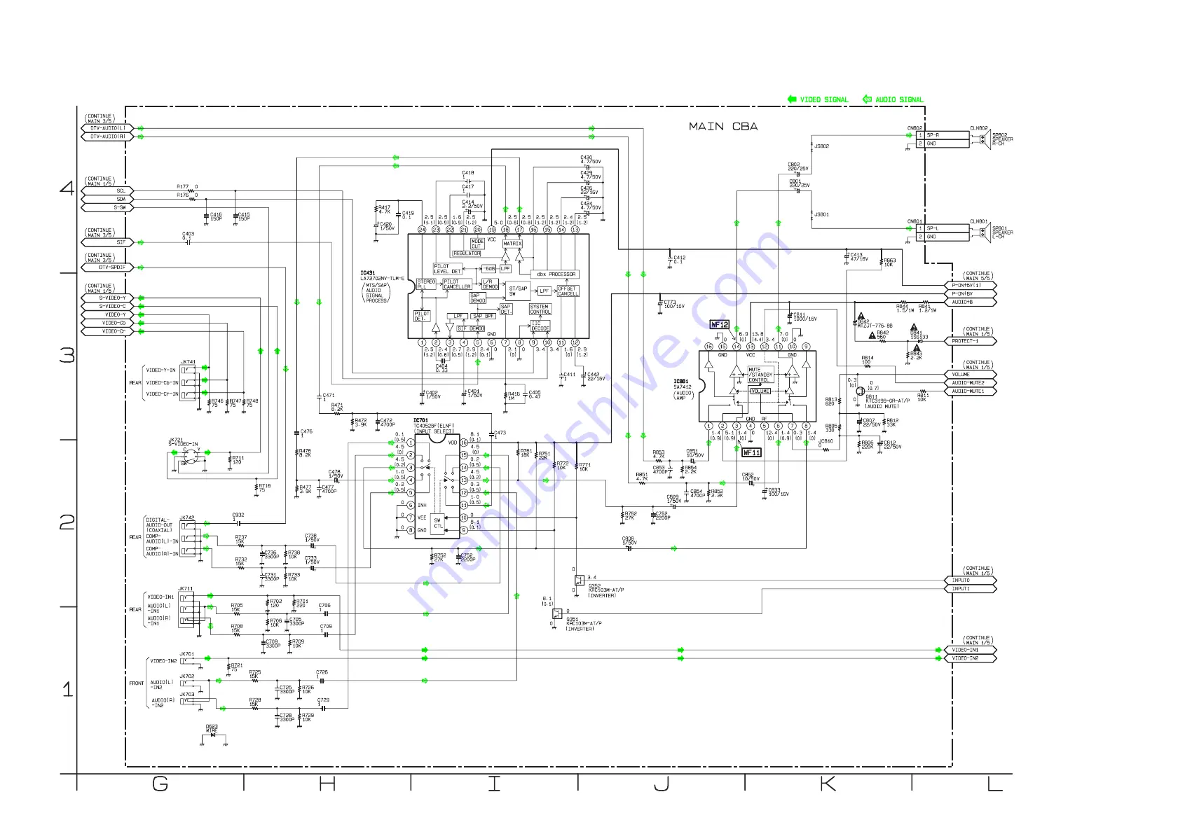The width and height of the screenshot is (1192, 834).
Task: Click the WF11 waveform marker
Action: click(x=751, y=453)
